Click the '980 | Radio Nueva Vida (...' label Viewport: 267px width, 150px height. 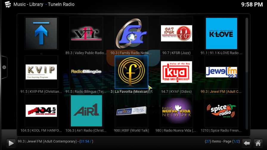tap(176, 130)
